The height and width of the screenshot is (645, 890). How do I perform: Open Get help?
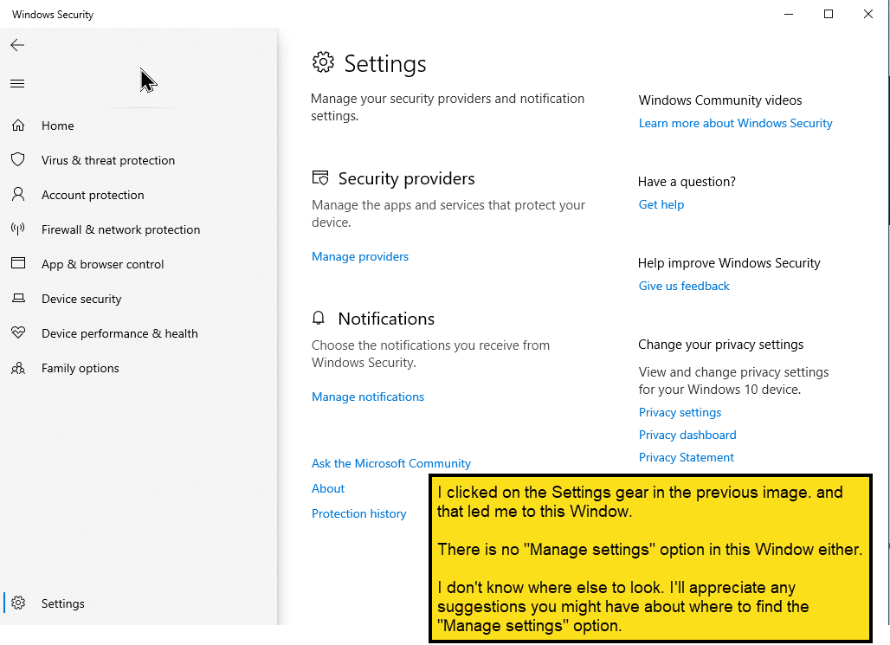pyautogui.click(x=661, y=204)
